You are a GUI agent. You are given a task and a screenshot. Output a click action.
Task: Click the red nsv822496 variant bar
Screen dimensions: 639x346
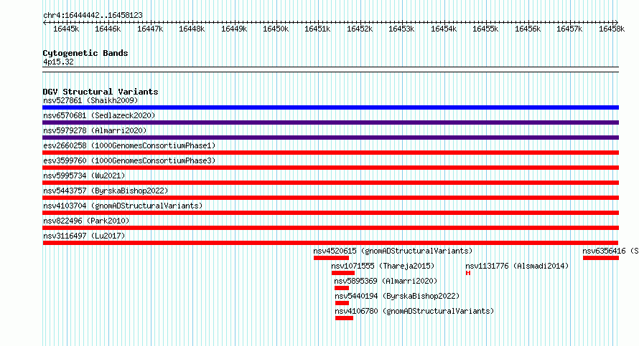[x=330, y=228]
